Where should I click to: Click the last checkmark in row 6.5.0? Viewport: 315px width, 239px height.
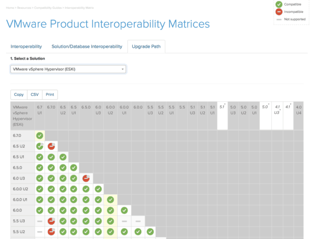click(74, 168)
